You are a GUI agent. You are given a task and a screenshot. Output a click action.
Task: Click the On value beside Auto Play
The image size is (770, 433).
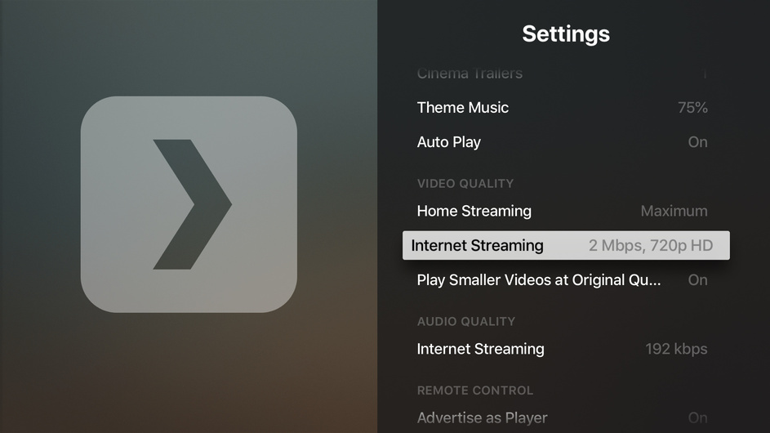[697, 142]
